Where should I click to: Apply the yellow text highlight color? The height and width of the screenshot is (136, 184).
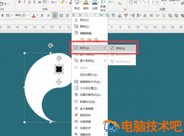[x=63, y=2]
